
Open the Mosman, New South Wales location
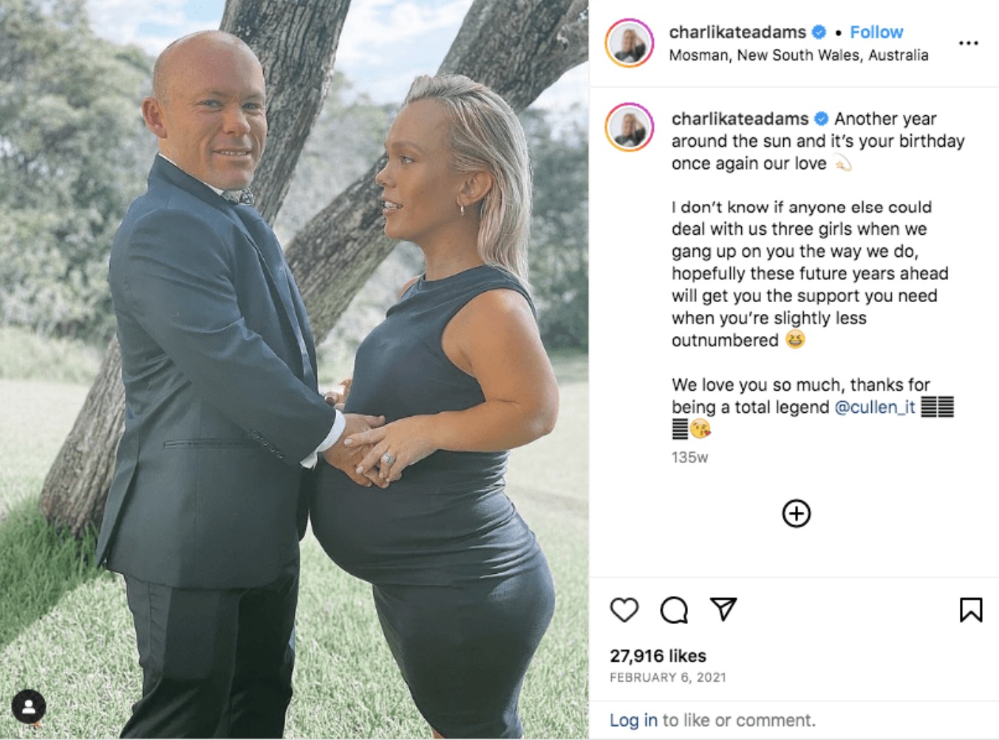(799, 55)
